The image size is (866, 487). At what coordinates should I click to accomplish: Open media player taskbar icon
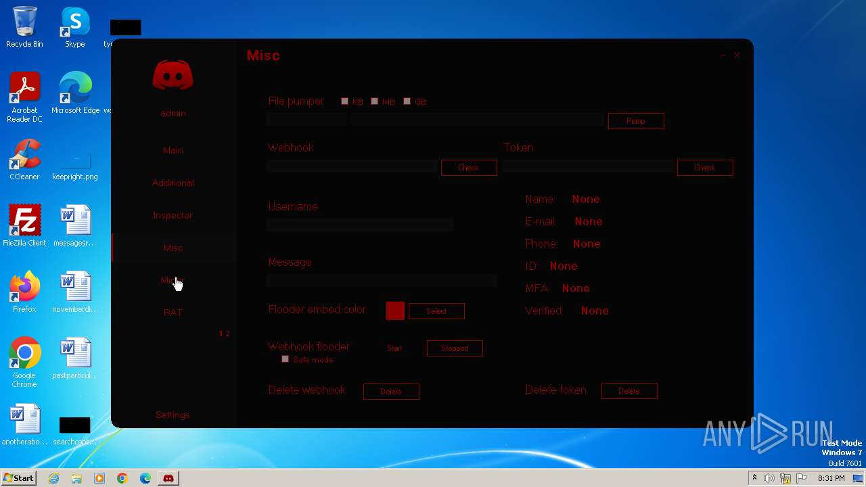click(x=99, y=478)
